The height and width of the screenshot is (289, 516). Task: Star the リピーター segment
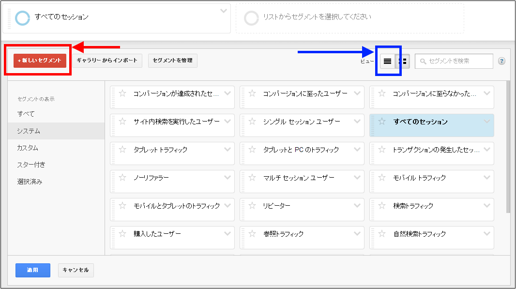tap(252, 206)
